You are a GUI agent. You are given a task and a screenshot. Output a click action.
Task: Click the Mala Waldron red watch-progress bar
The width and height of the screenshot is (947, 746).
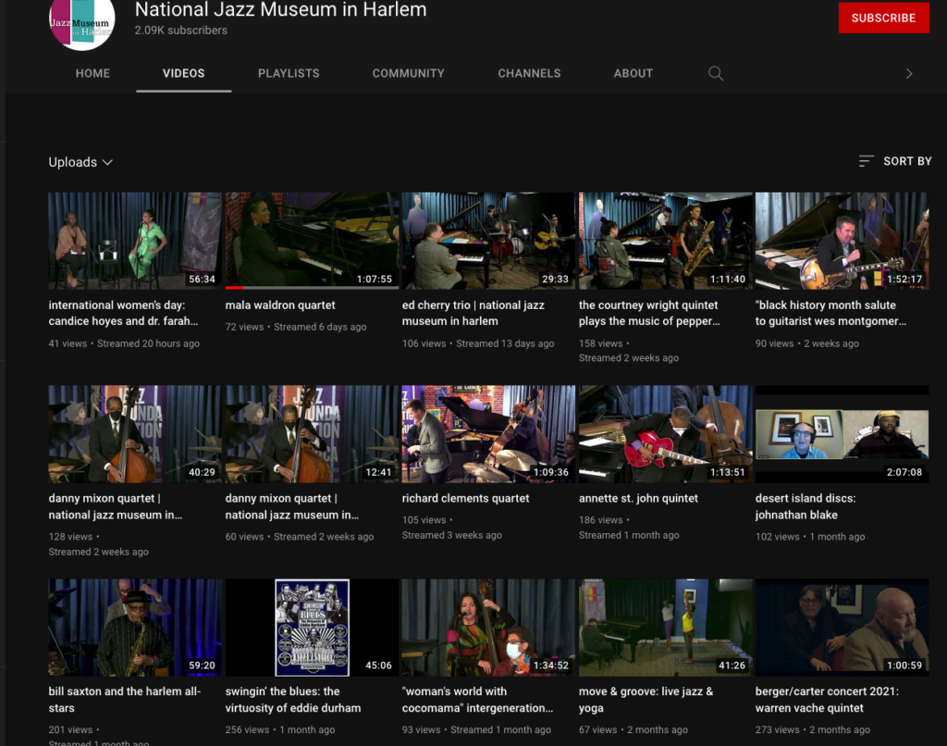pyautogui.click(x=235, y=288)
